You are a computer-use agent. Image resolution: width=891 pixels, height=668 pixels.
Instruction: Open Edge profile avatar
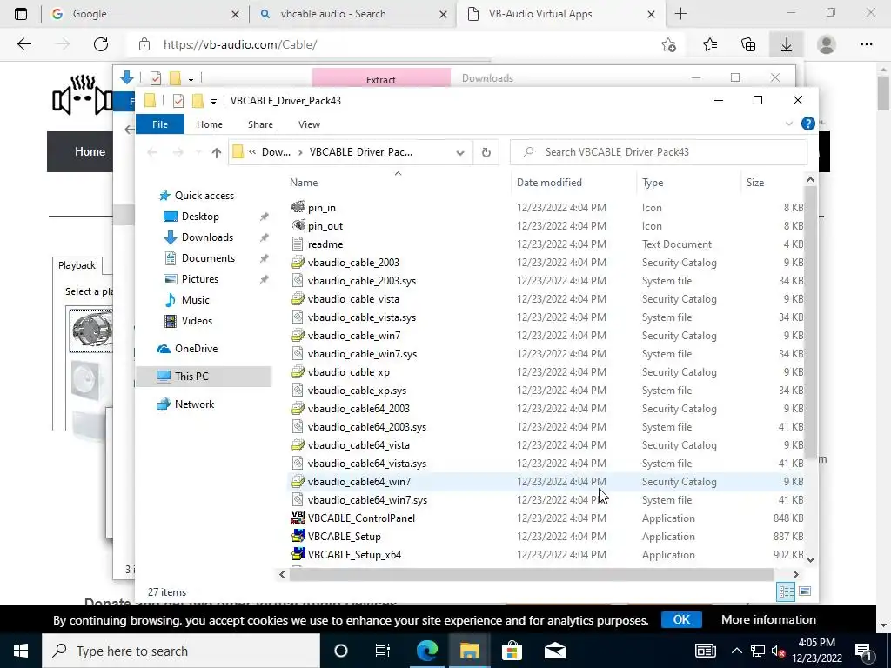click(826, 44)
